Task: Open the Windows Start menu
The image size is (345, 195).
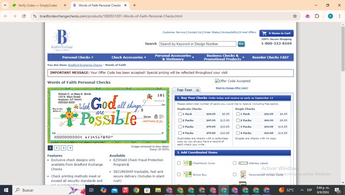Action: point(6,190)
